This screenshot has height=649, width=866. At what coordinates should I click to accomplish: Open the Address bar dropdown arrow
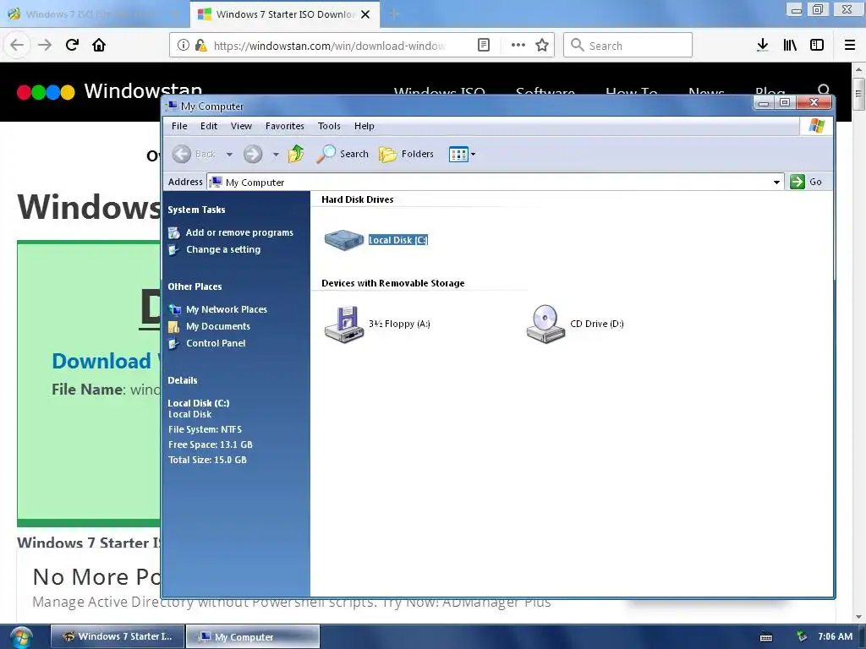(x=776, y=183)
